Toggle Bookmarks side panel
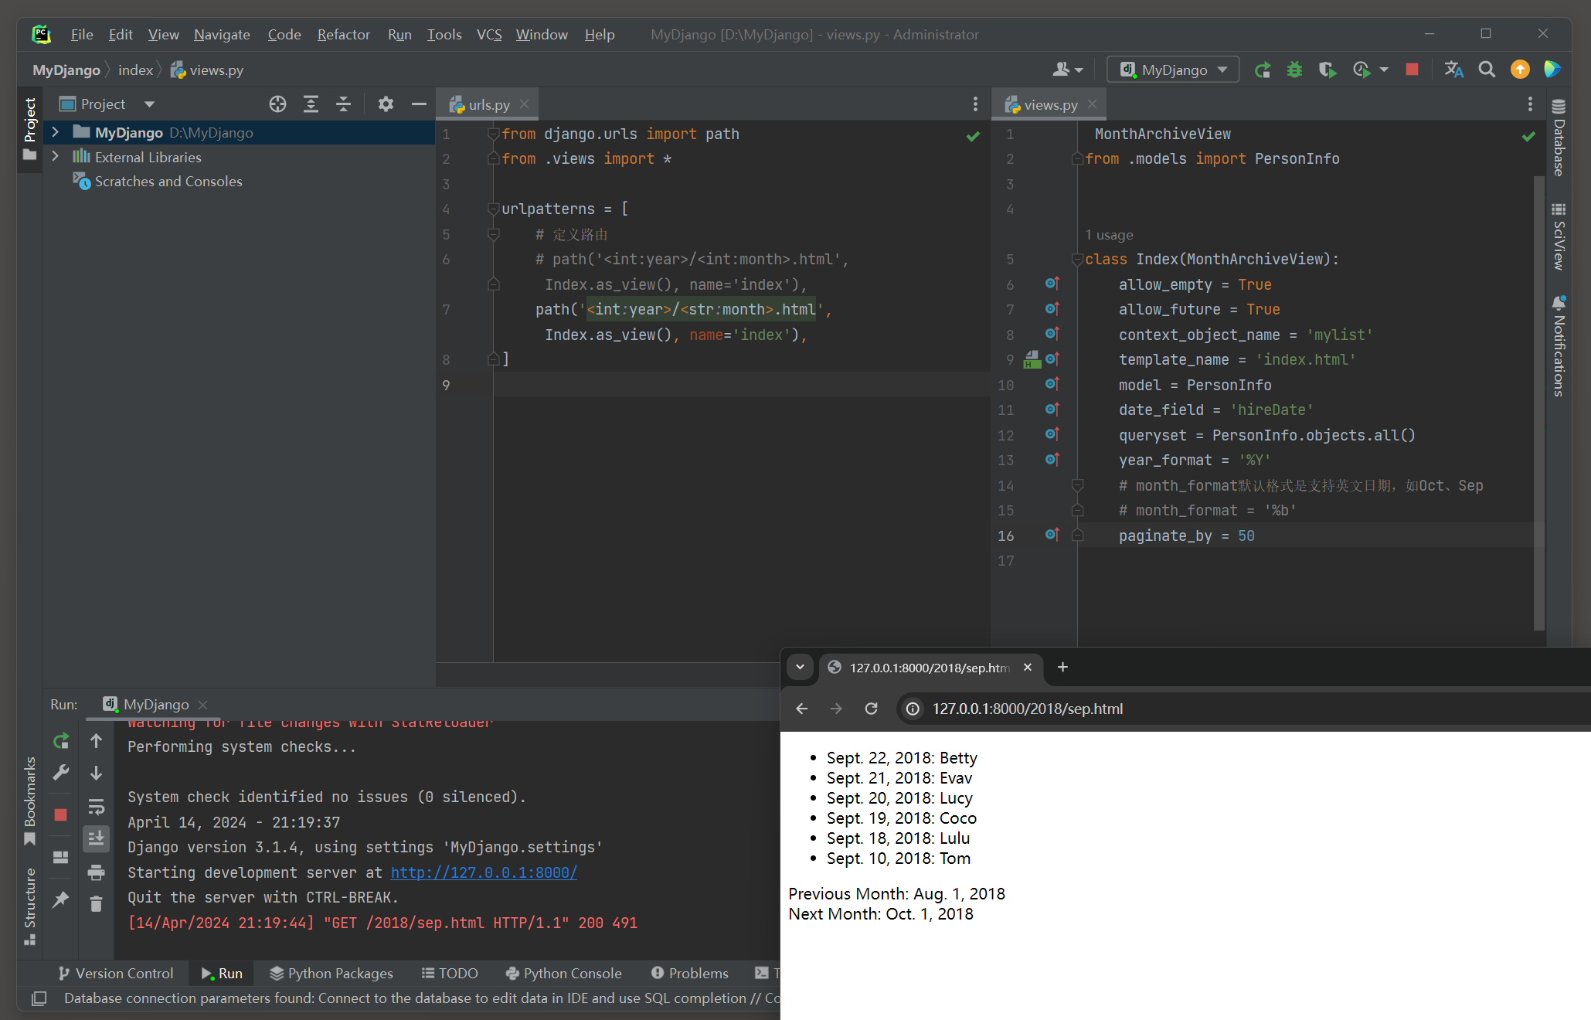The width and height of the screenshot is (1591, 1020). pos(29,801)
